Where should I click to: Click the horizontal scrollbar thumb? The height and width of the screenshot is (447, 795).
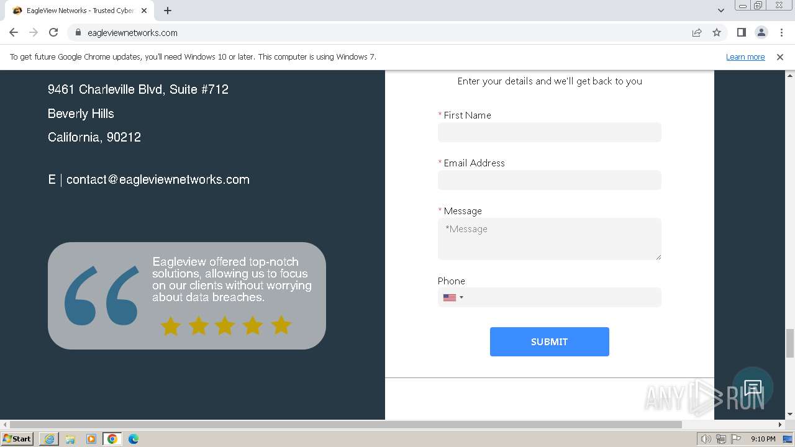pos(346,425)
